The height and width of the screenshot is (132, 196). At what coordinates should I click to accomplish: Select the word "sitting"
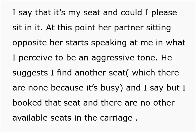pyautogui.click(x=158, y=28)
